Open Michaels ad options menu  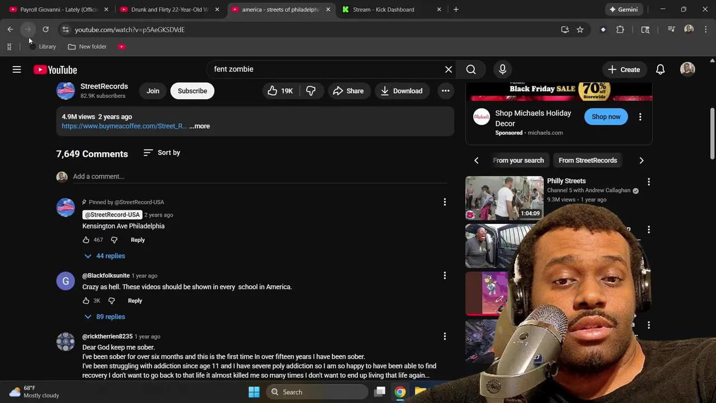(640, 117)
